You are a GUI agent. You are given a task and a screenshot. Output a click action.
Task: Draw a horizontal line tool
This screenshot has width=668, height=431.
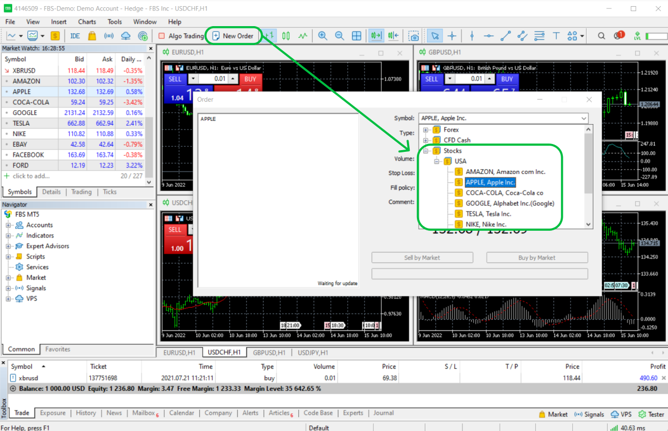(x=489, y=36)
